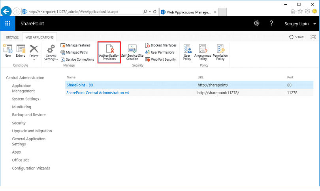Select the WEB APPLICATIONS ribbon tab

(x=39, y=37)
